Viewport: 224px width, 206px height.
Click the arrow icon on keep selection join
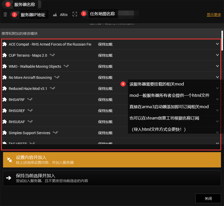click(9, 178)
